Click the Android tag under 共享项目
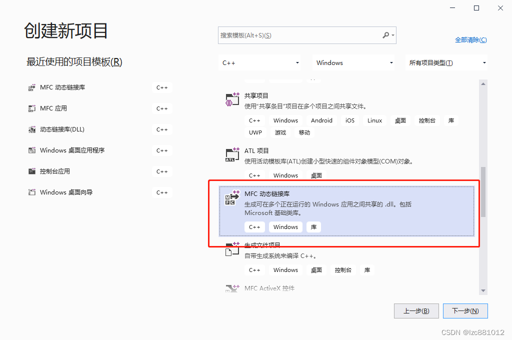The height and width of the screenshot is (340, 512). (321, 120)
